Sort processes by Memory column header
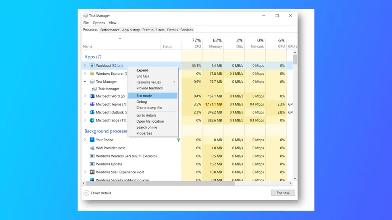Image resolution: width=392 pixels, height=220 pixels. point(215,46)
